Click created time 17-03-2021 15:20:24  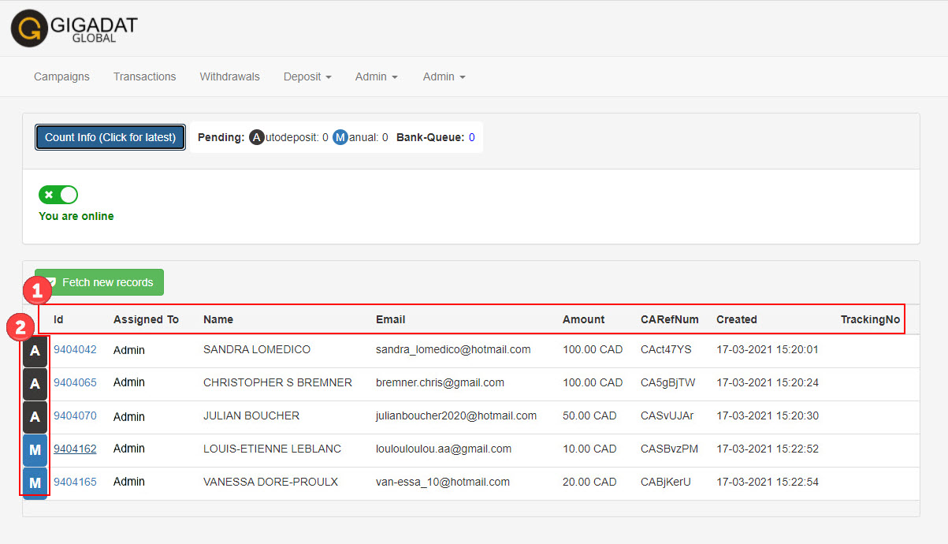[768, 382]
